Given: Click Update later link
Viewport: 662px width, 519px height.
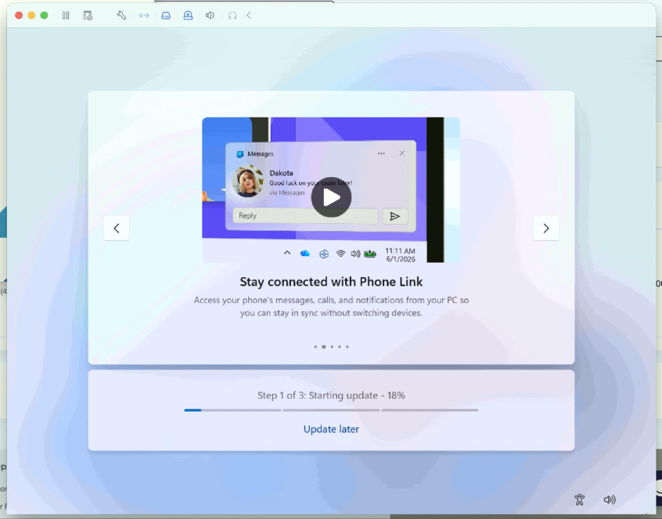Looking at the screenshot, I should 332,429.
